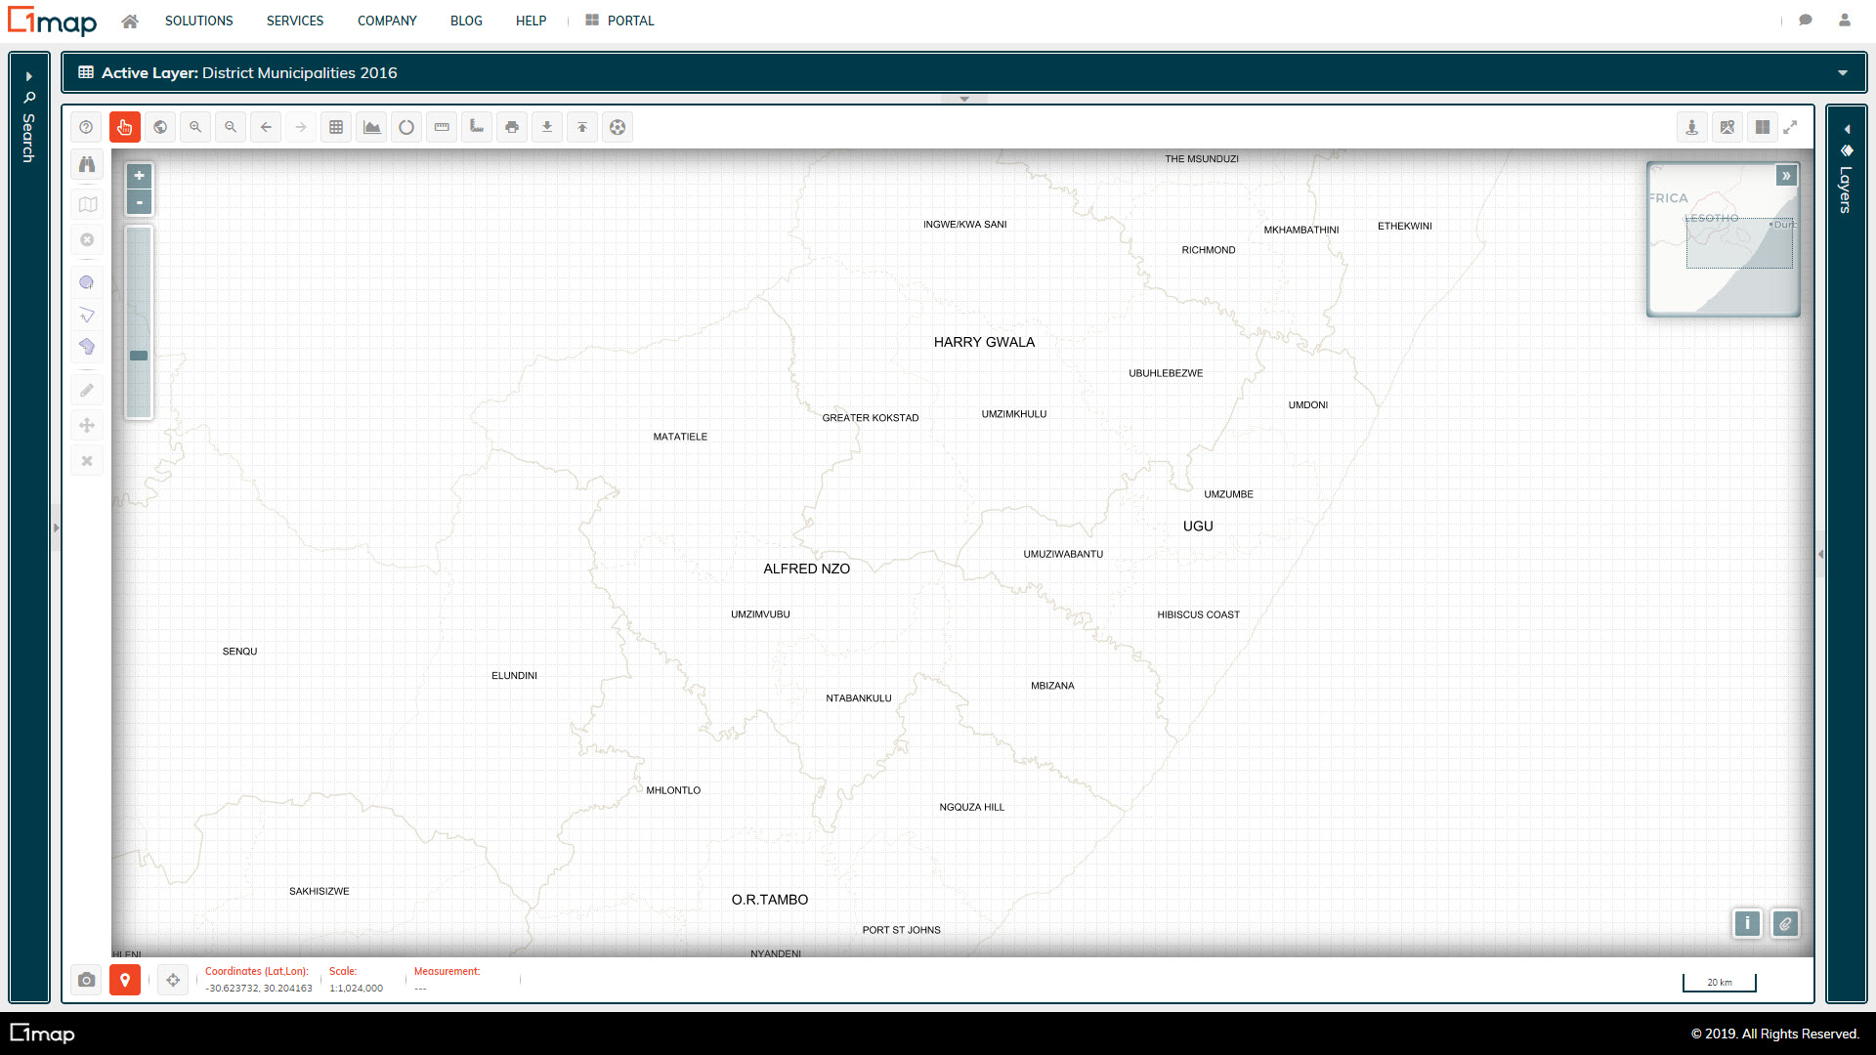Select the draw polygon tool
Screen dimensions: 1876x1055
coord(87,347)
